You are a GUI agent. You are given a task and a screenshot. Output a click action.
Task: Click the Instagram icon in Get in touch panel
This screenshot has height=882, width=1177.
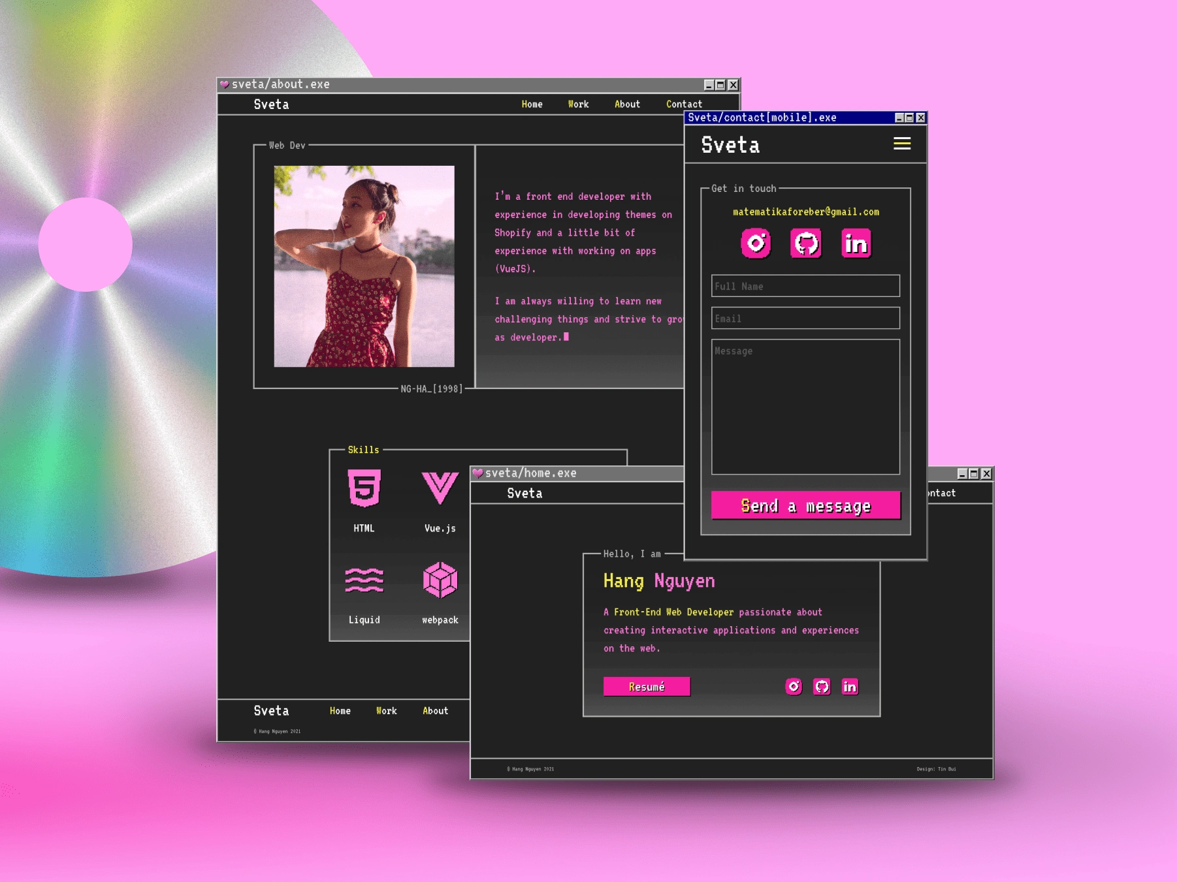pos(756,244)
